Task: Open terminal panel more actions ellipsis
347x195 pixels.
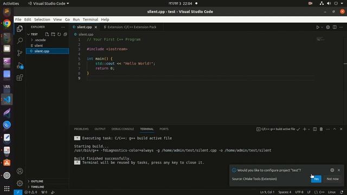Action: (x=327, y=129)
